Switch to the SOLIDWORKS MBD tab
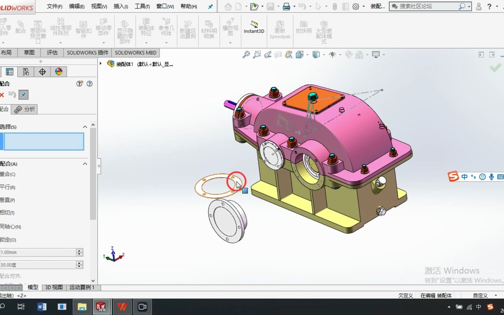The image size is (504, 315). (135, 52)
